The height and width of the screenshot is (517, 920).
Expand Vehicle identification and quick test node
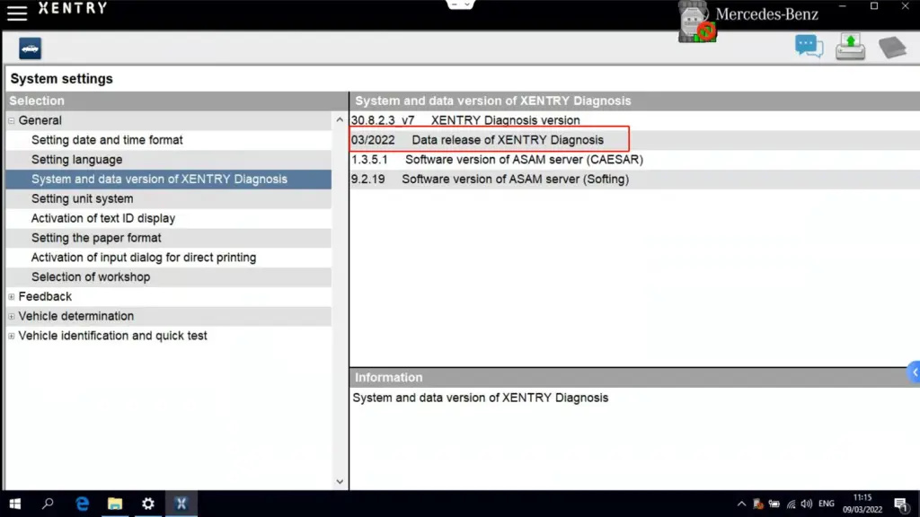point(11,337)
